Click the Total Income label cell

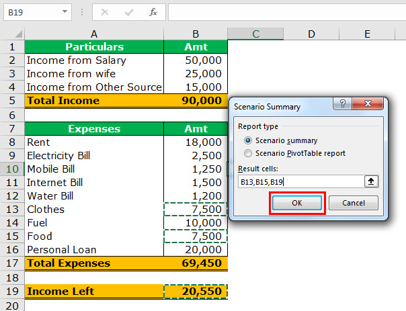tap(94, 101)
